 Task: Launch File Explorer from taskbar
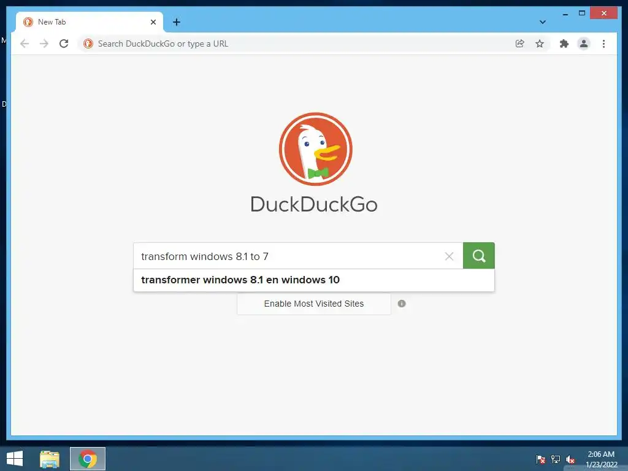50,459
